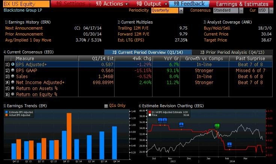Sort by the Q1/14 Est column header
Viewport: 276px width, 164px height.
click(x=96, y=58)
